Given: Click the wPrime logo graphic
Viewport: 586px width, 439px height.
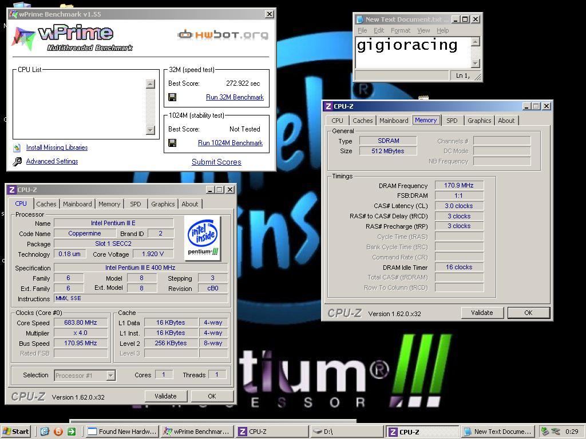Looking at the screenshot, I should 73,38.
